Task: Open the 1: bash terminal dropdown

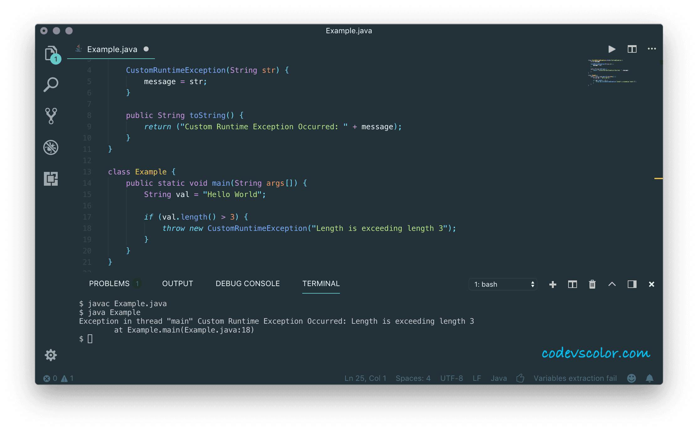Action: pyautogui.click(x=503, y=284)
